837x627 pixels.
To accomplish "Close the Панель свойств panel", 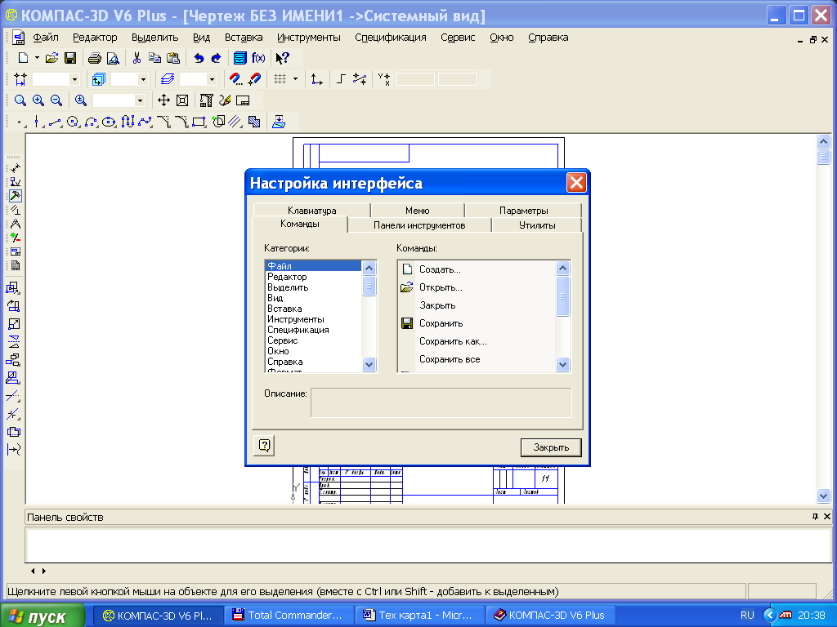I will click(x=827, y=516).
